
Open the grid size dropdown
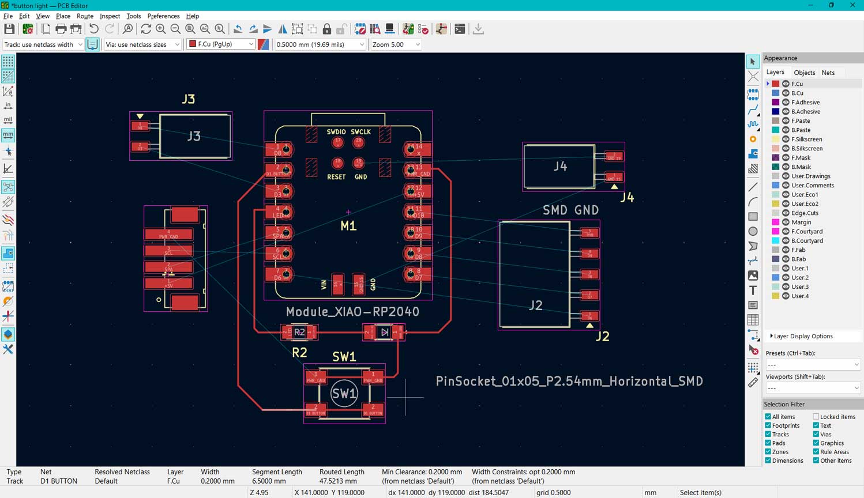pyautogui.click(x=320, y=44)
